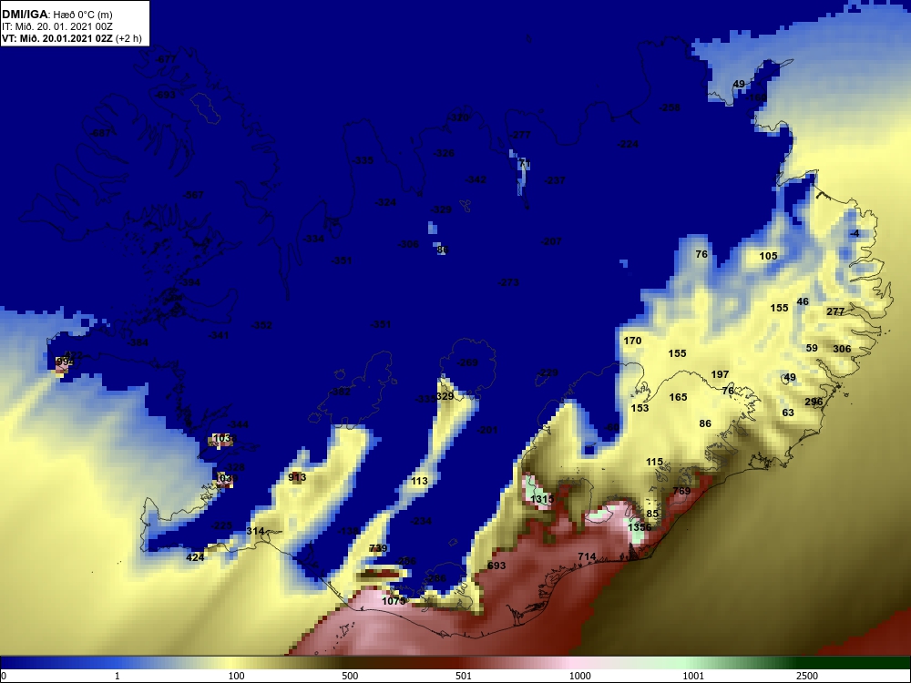Screen dimensions: 911x683
Task: Click the -234 map value
Action: (x=421, y=520)
